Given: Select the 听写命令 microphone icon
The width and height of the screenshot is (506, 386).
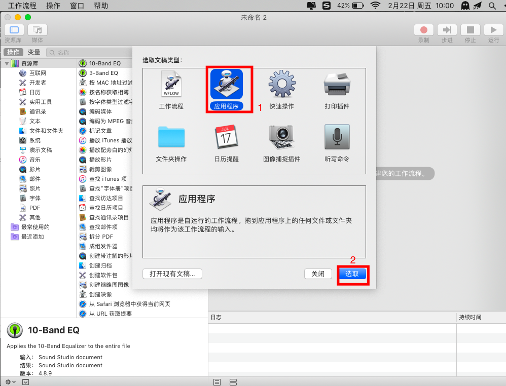Looking at the screenshot, I should click(337, 137).
